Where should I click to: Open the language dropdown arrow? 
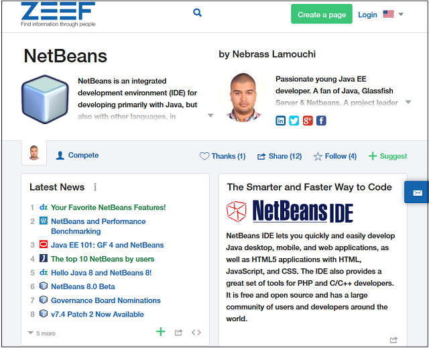click(401, 14)
